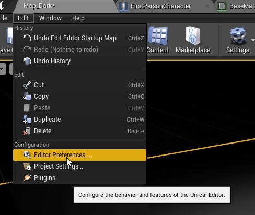Viewport: 255px width, 215px height.
Task: Open Project Settings
Action: tap(79, 166)
